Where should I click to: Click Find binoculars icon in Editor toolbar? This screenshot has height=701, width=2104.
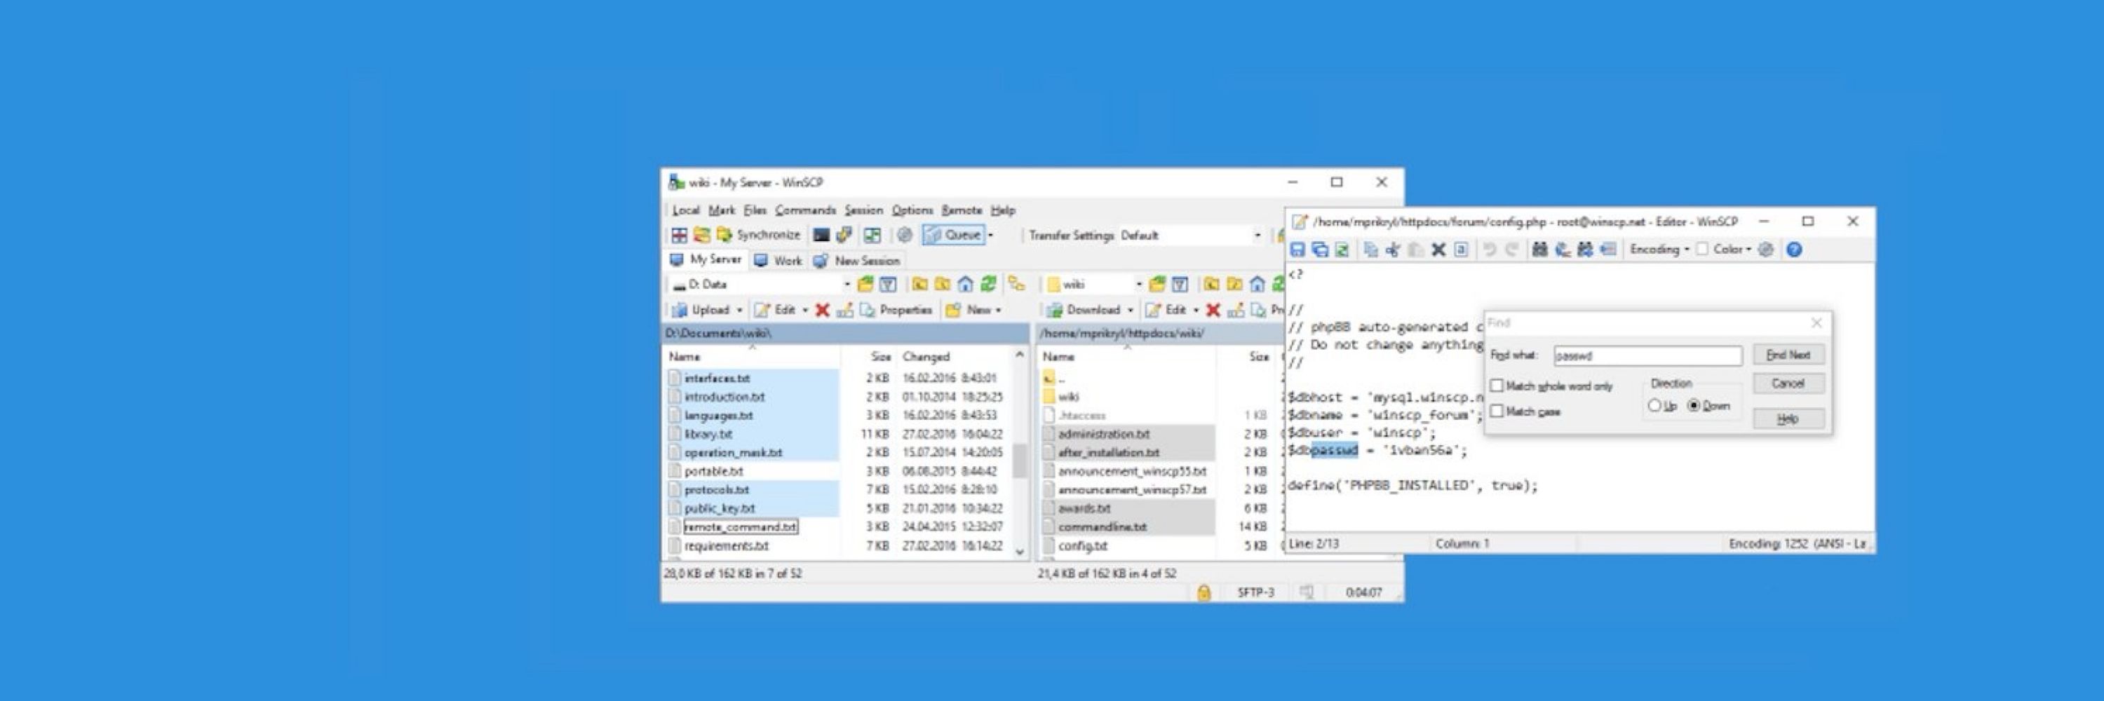pos(1539,250)
